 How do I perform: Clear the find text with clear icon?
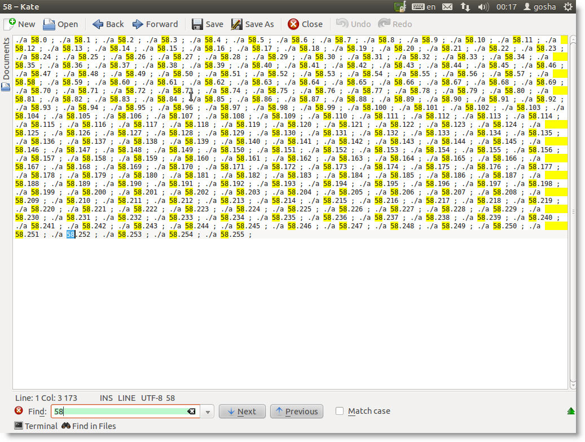point(191,412)
